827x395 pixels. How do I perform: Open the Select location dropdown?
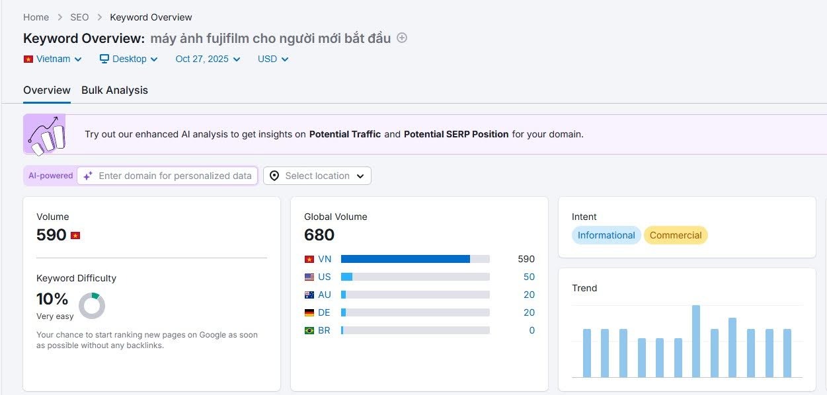pos(317,176)
